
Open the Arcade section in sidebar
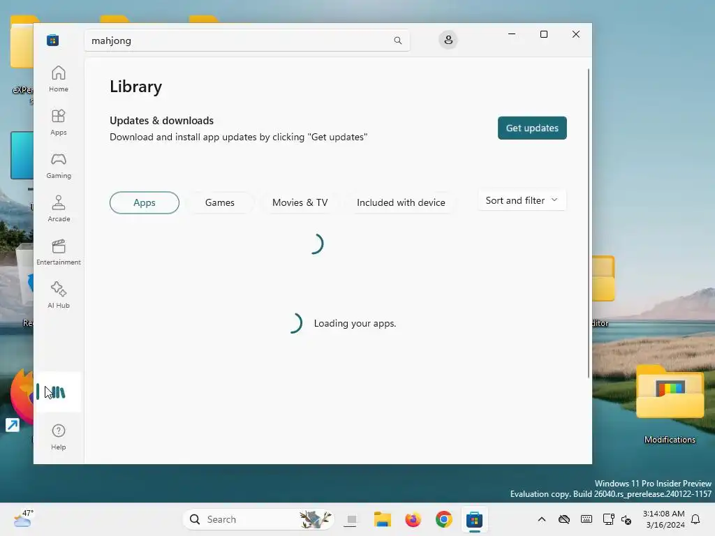pos(59,209)
